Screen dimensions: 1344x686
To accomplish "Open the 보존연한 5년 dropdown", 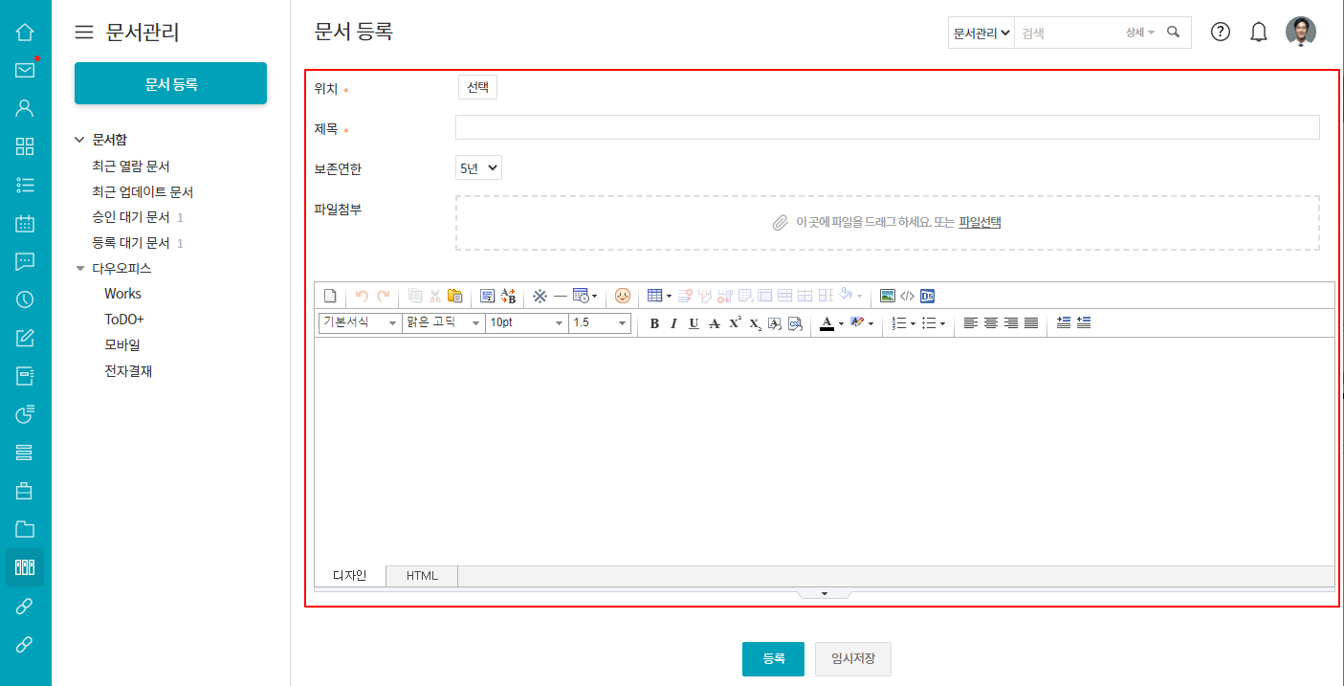I will (478, 168).
